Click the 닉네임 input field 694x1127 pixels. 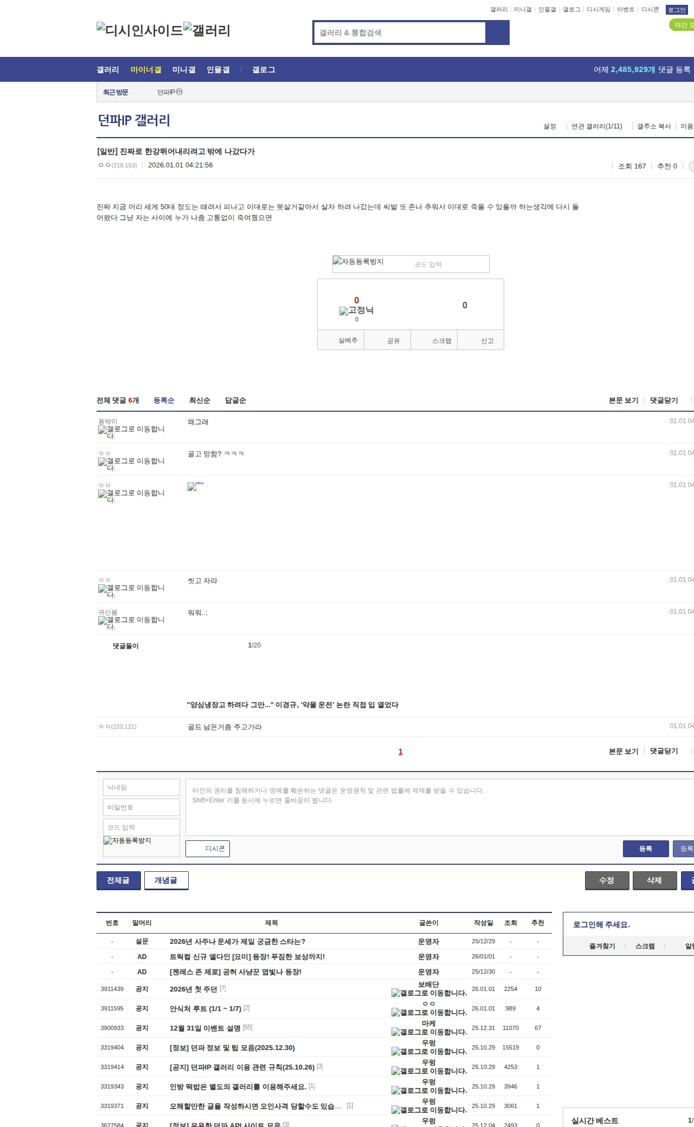pyautogui.click(x=142, y=787)
